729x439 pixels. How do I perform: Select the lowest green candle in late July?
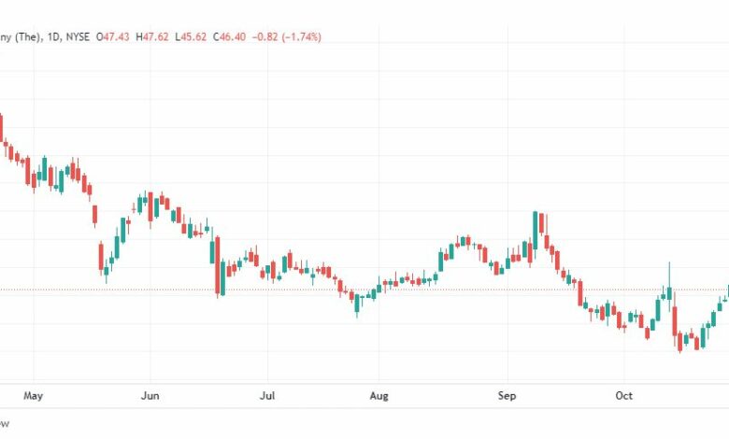click(357, 304)
